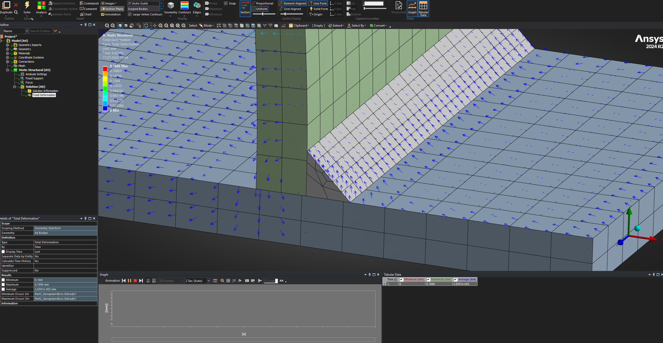The height and width of the screenshot is (343, 663).
Task: Uncheck the Snap checkbox
Action: 226,3
